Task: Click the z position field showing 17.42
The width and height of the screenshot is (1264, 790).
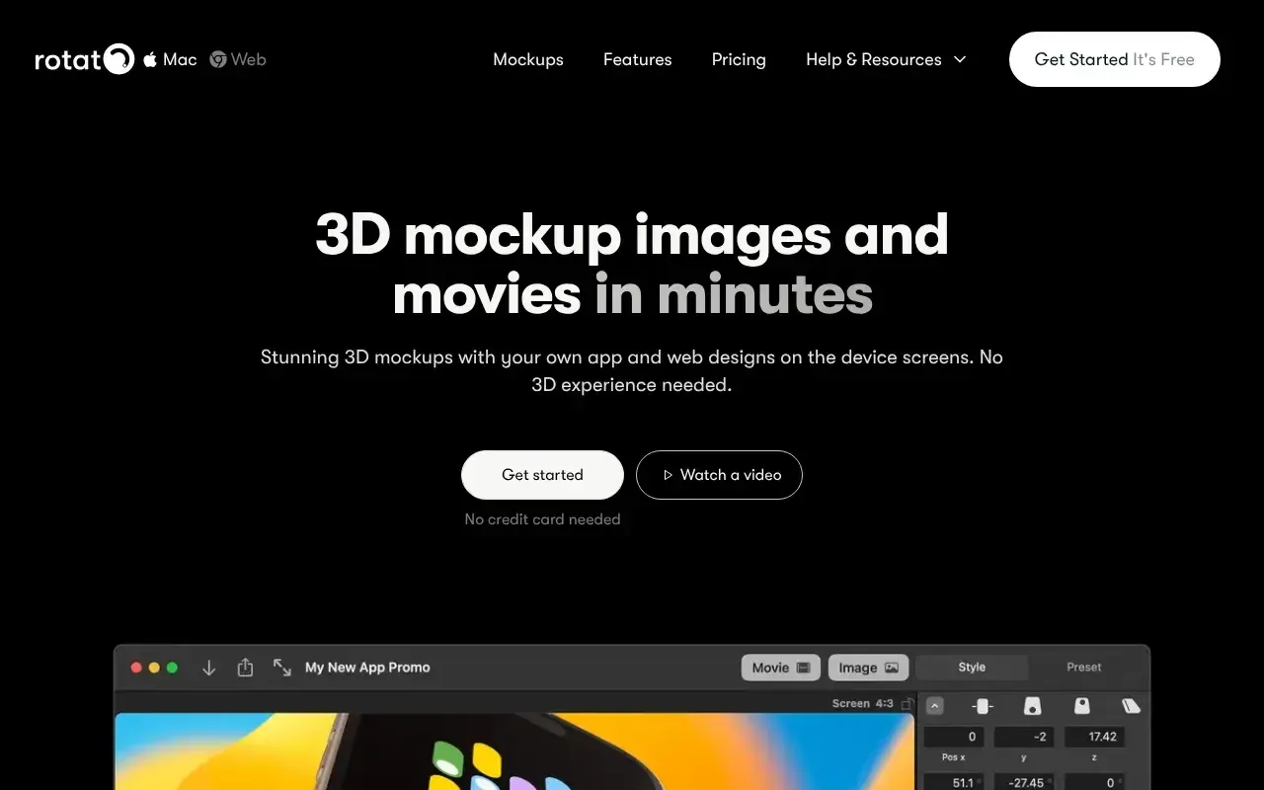Action: [x=1094, y=737]
